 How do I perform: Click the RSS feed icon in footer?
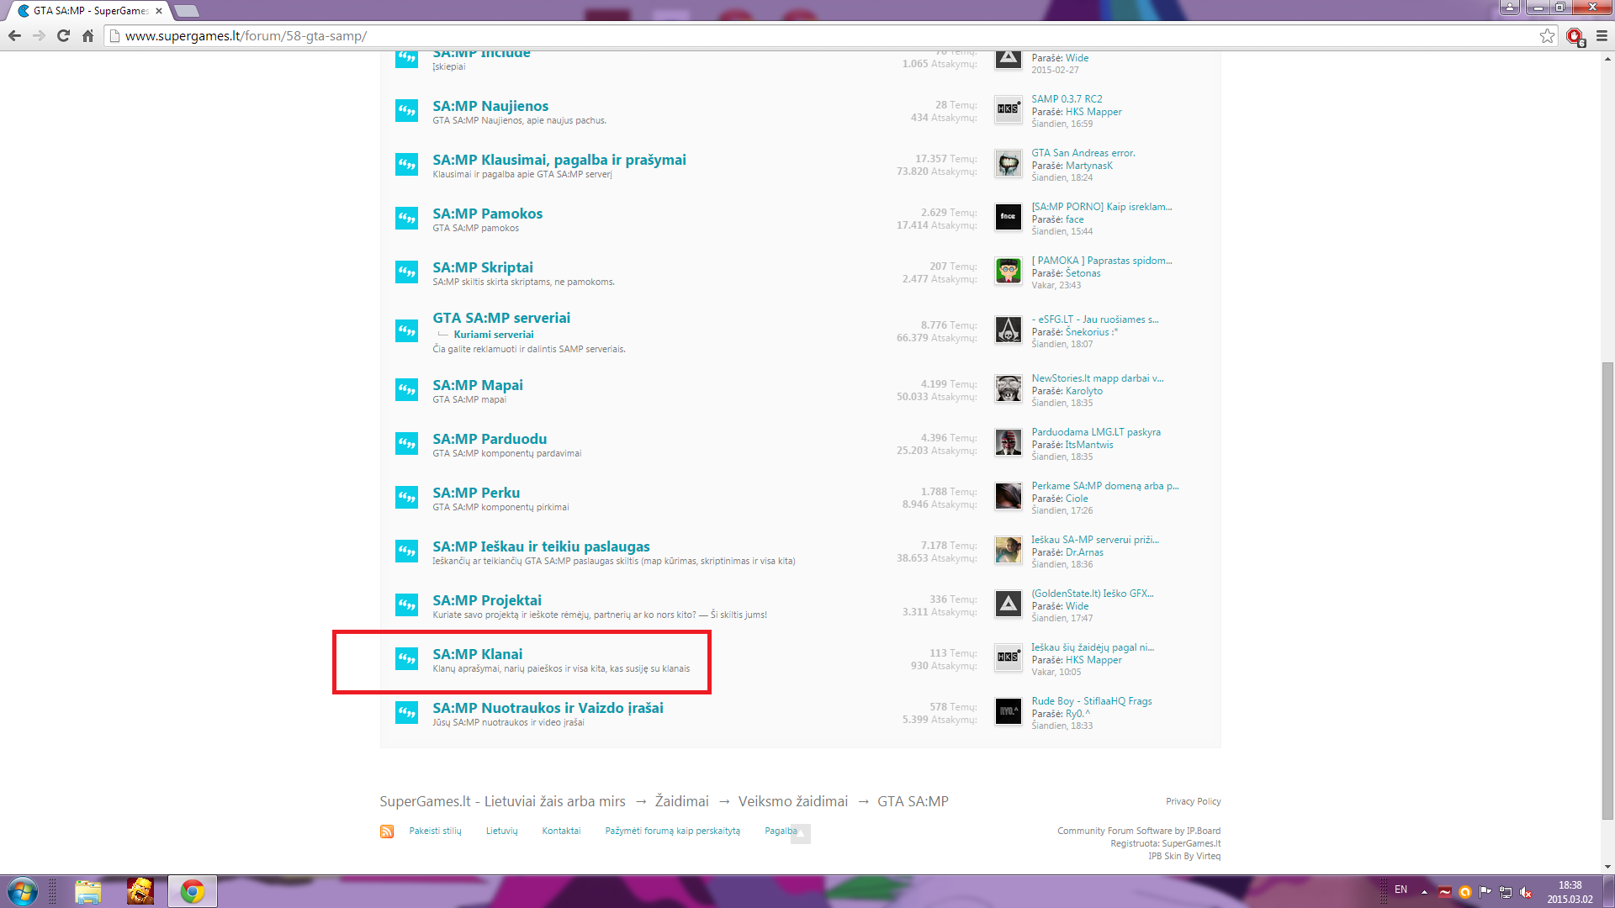[387, 831]
